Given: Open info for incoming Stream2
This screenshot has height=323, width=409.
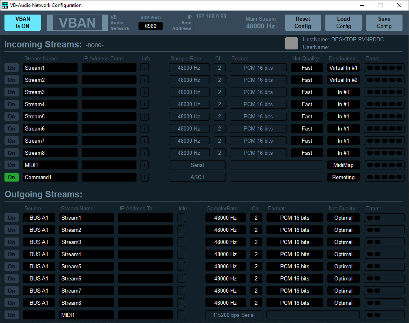Looking at the screenshot, I should (x=145, y=80).
